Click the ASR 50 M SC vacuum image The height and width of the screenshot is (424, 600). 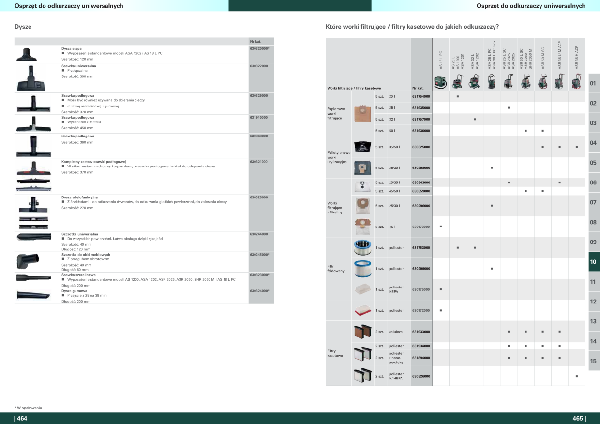[542, 81]
